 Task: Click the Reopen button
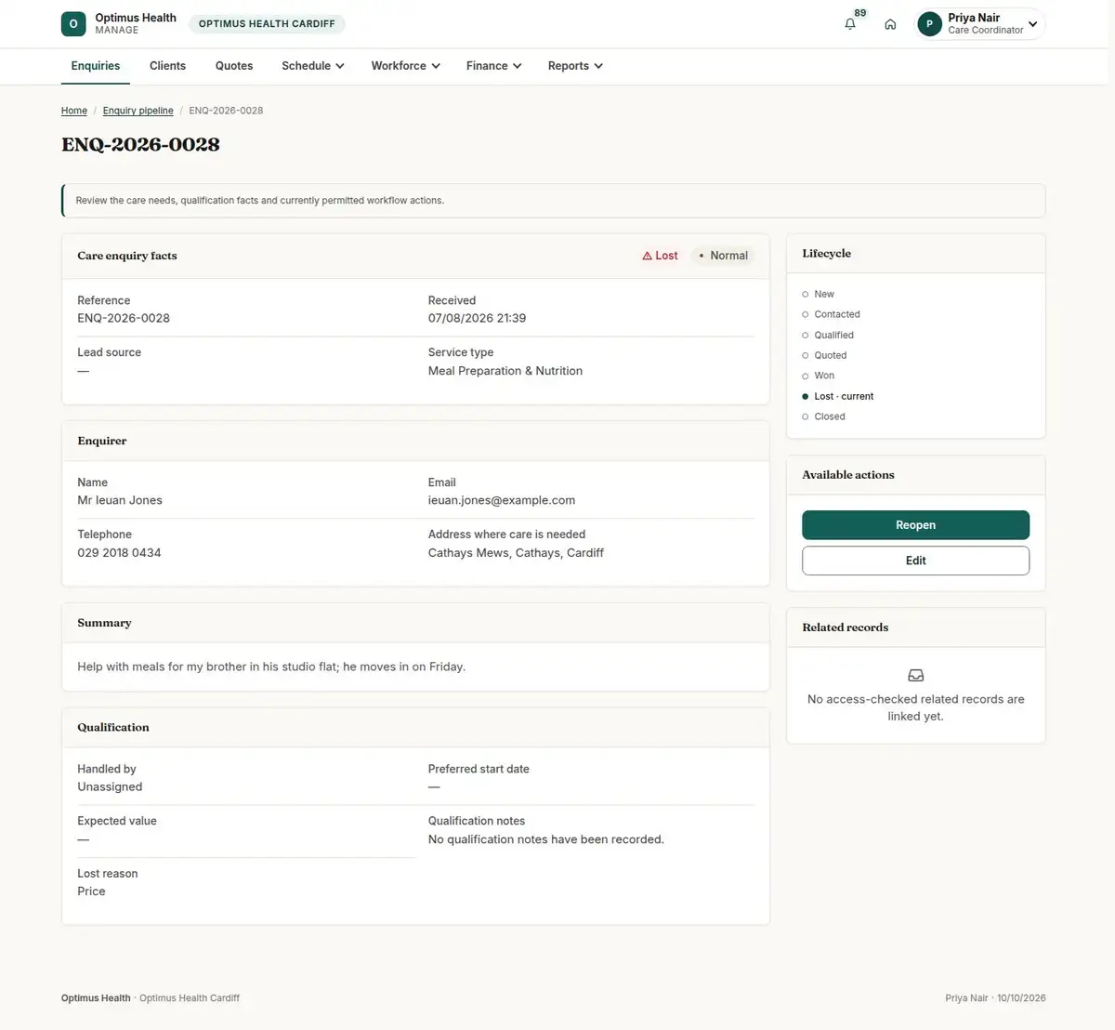(915, 525)
